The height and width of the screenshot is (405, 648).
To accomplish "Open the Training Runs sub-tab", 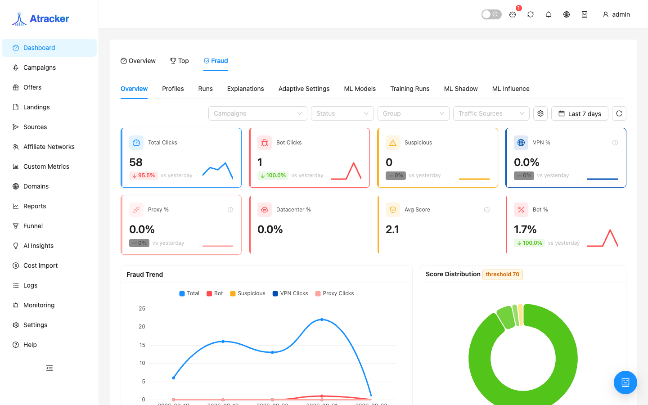I will (410, 89).
